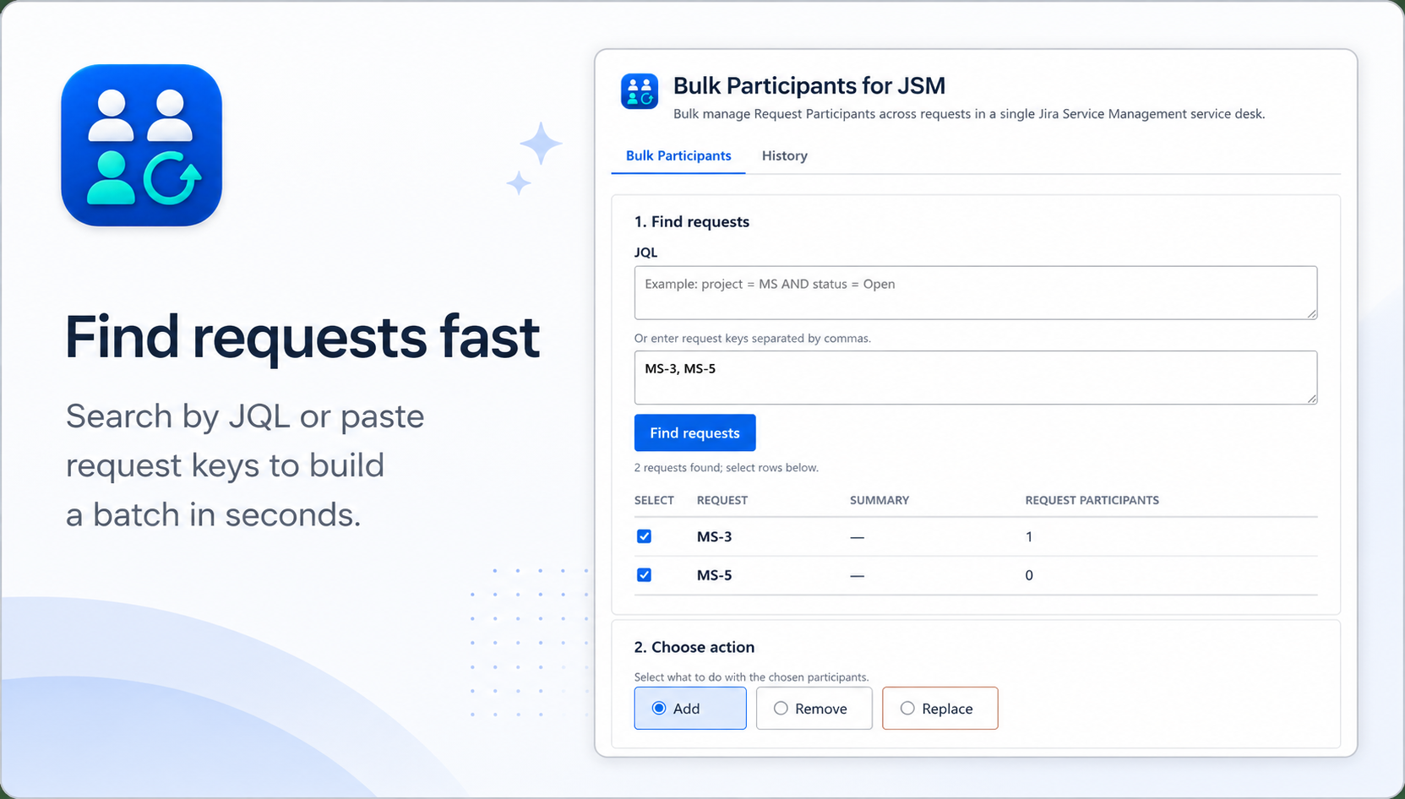Click the Bulk Participants app icon in header
Screen dimensions: 1405x799
tap(640, 91)
